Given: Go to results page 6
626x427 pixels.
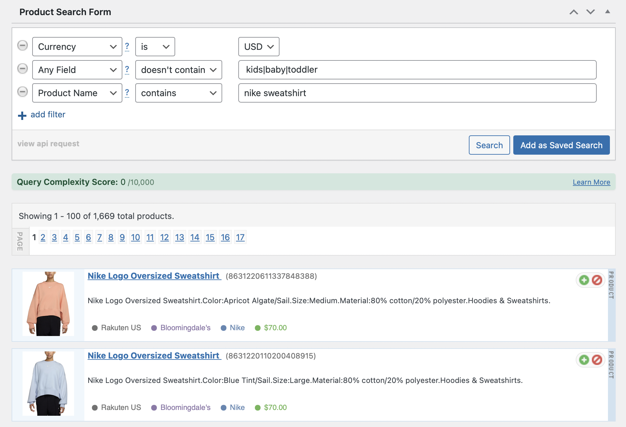Looking at the screenshot, I should tap(89, 237).
